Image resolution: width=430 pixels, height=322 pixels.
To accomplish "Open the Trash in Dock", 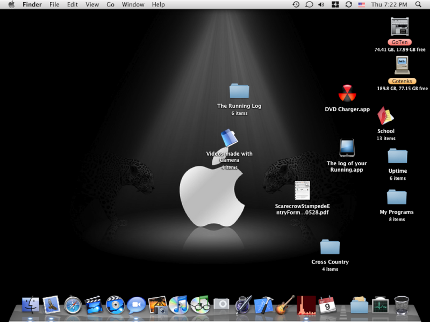I will 402,304.
